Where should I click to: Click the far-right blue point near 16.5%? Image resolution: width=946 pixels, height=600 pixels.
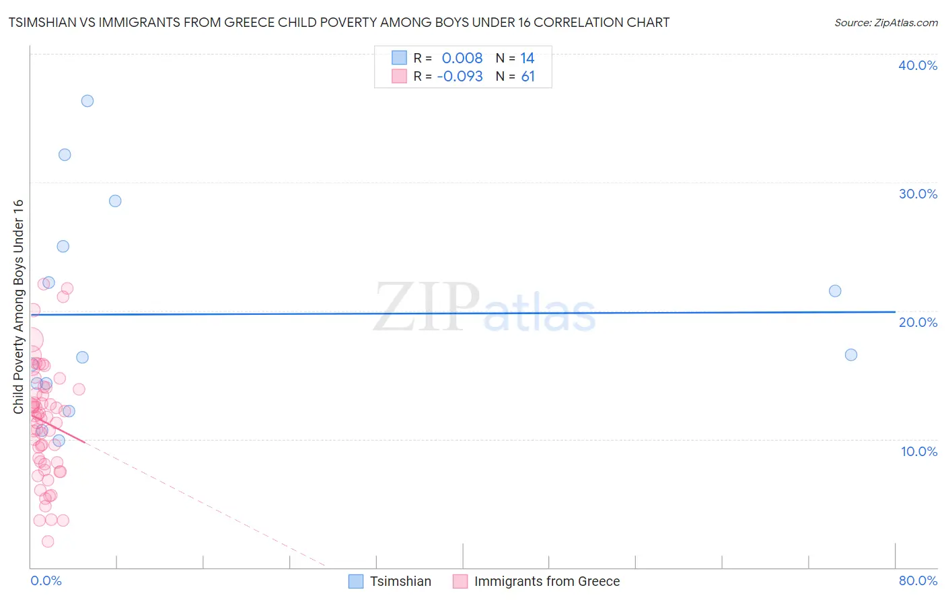[851, 354]
